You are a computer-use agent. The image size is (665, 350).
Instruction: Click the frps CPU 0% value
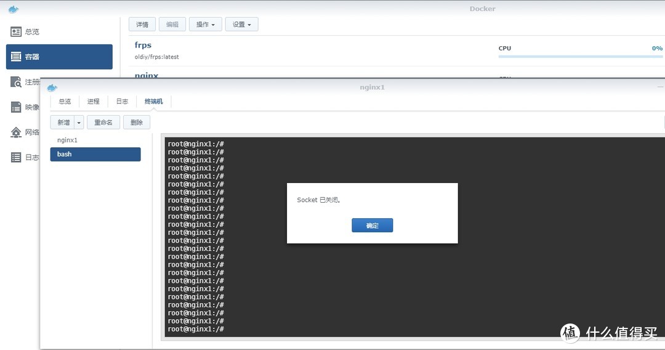[x=657, y=48]
